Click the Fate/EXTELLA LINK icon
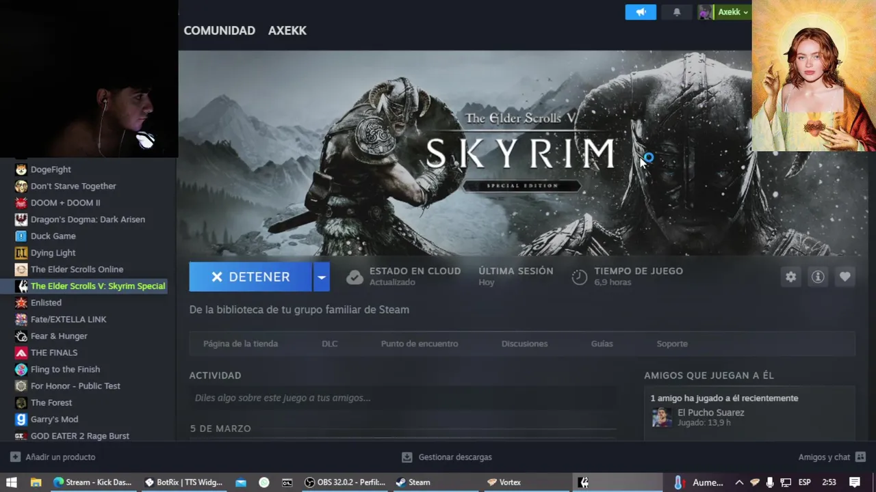 (21, 319)
